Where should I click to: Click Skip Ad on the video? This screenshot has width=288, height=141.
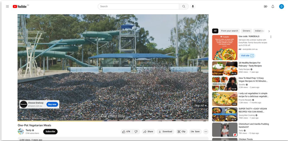pyautogui.click(x=200, y=105)
